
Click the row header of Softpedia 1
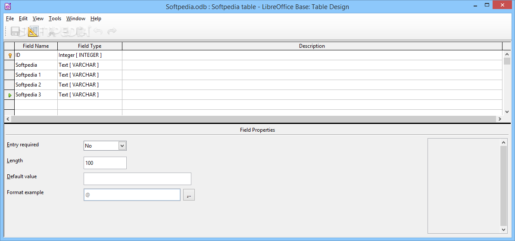click(9, 75)
